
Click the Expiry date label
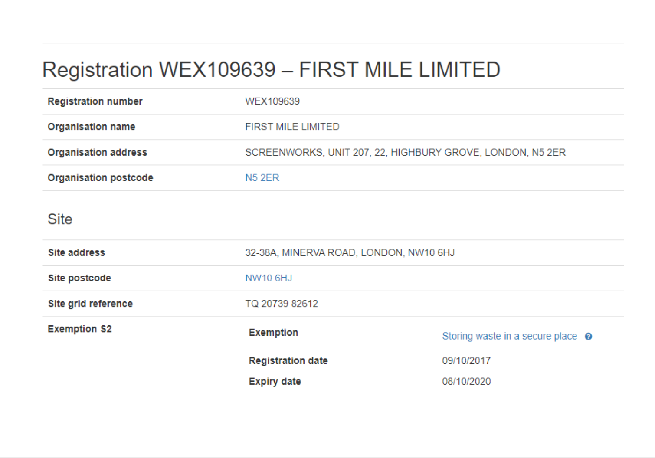[x=275, y=381]
